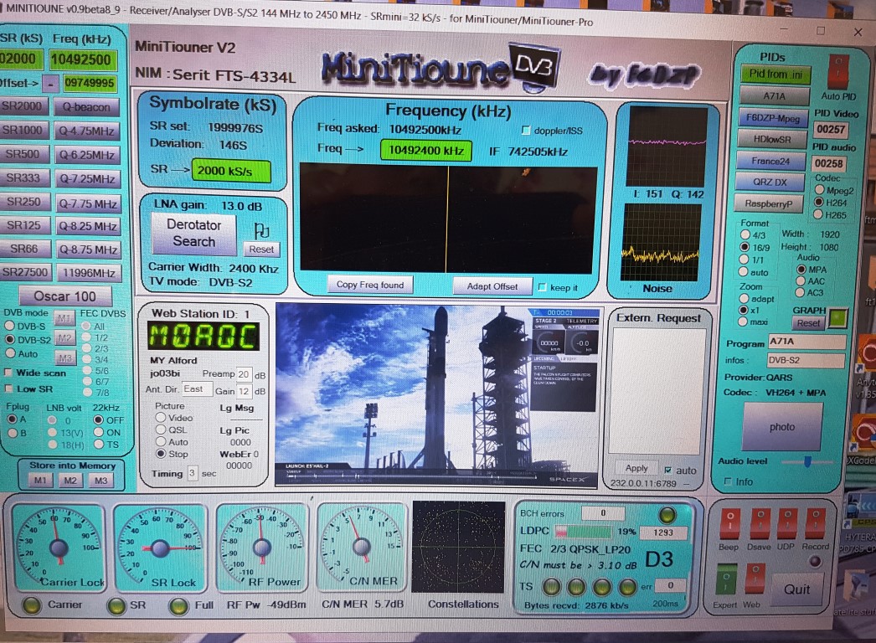876x643 pixels.
Task: Set 22kHz to ON
Action: pos(98,432)
